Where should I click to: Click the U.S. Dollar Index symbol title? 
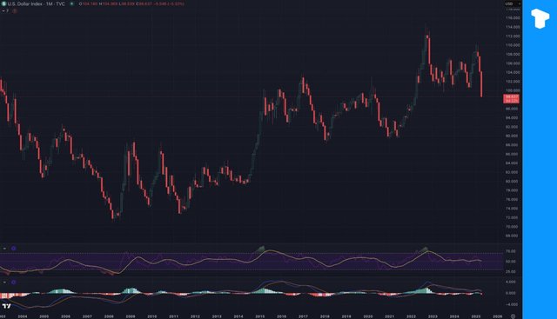(37, 3)
